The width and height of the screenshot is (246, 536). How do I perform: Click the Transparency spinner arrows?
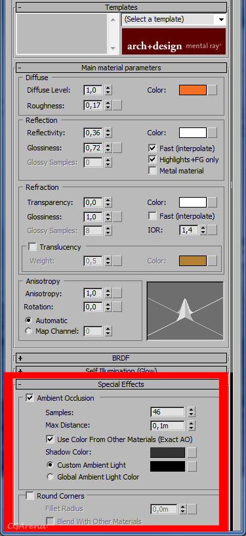pos(108,202)
